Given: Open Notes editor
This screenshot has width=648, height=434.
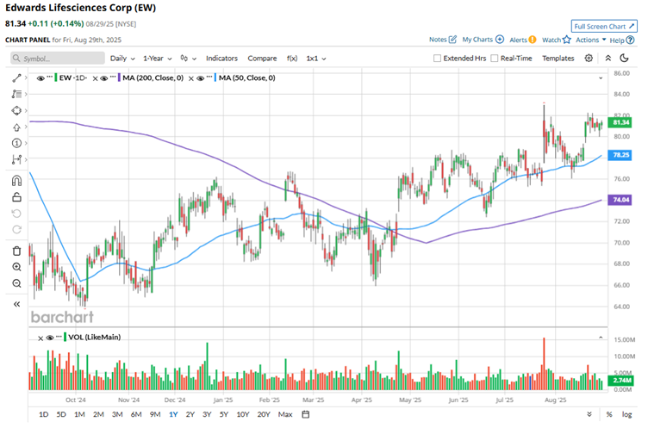Looking at the screenshot, I should (x=443, y=40).
